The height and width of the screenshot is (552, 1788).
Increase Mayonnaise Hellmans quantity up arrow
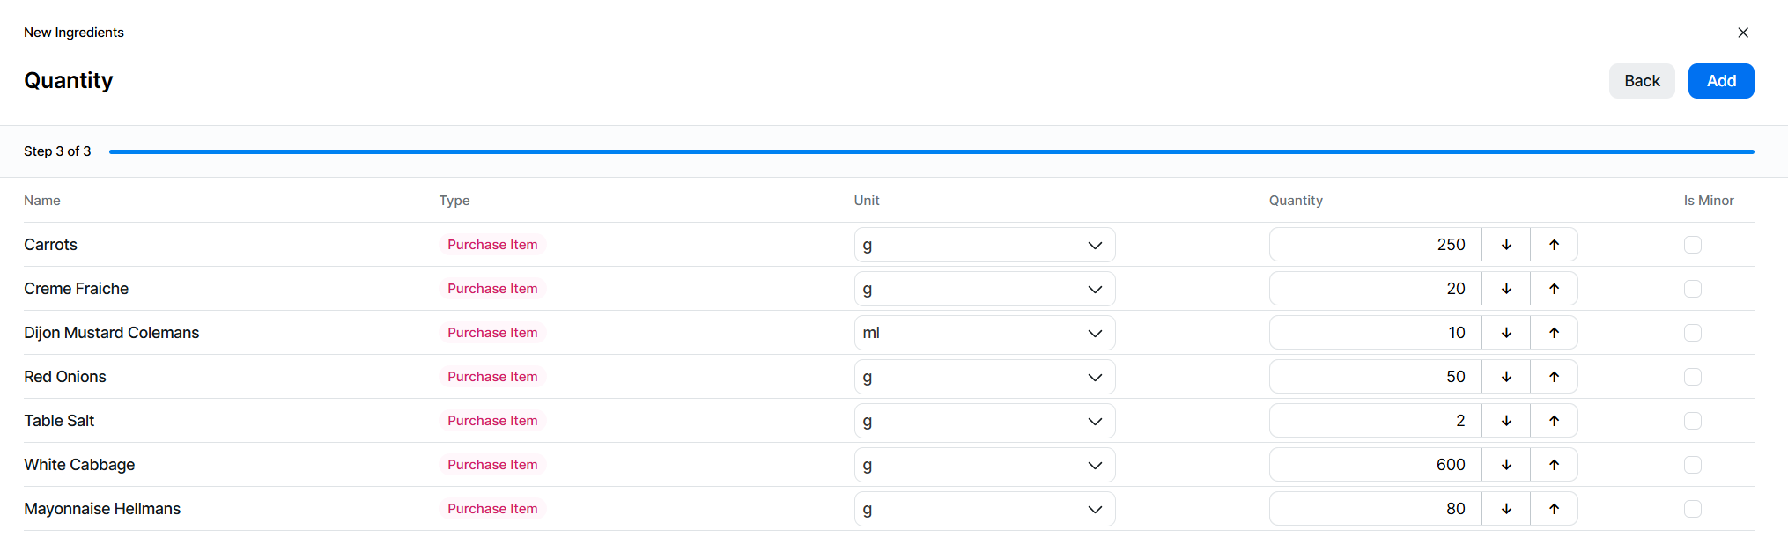click(1554, 509)
